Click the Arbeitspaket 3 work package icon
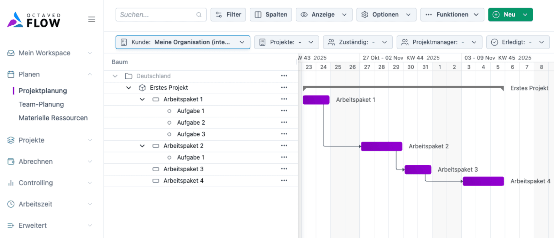The width and height of the screenshot is (554, 238). [156, 169]
